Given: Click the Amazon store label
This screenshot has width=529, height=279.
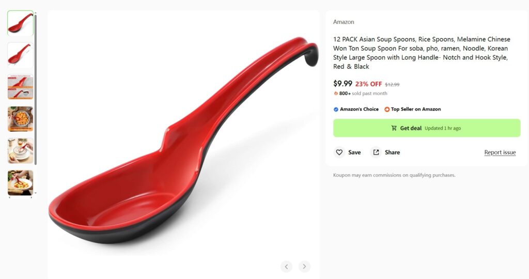Looking at the screenshot, I should (x=344, y=22).
